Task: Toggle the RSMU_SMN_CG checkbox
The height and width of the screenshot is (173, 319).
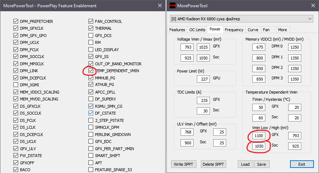Action: coord(91,106)
